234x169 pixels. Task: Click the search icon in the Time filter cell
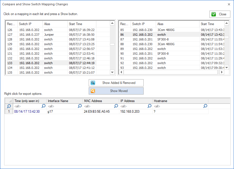43,106
